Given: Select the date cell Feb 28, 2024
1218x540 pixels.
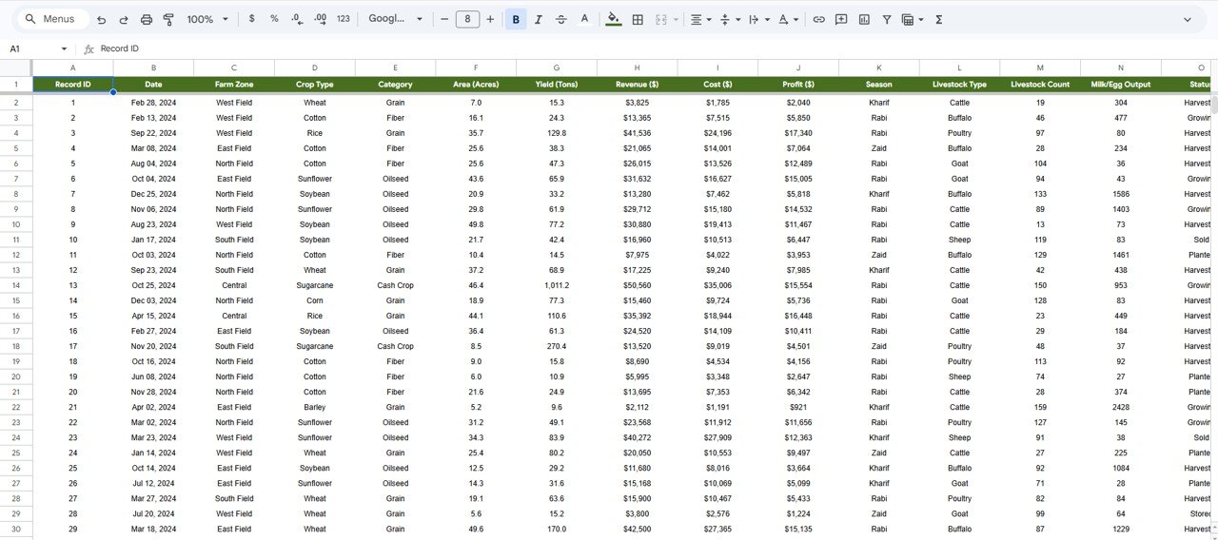Looking at the screenshot, I should click(x=153, y=103).
